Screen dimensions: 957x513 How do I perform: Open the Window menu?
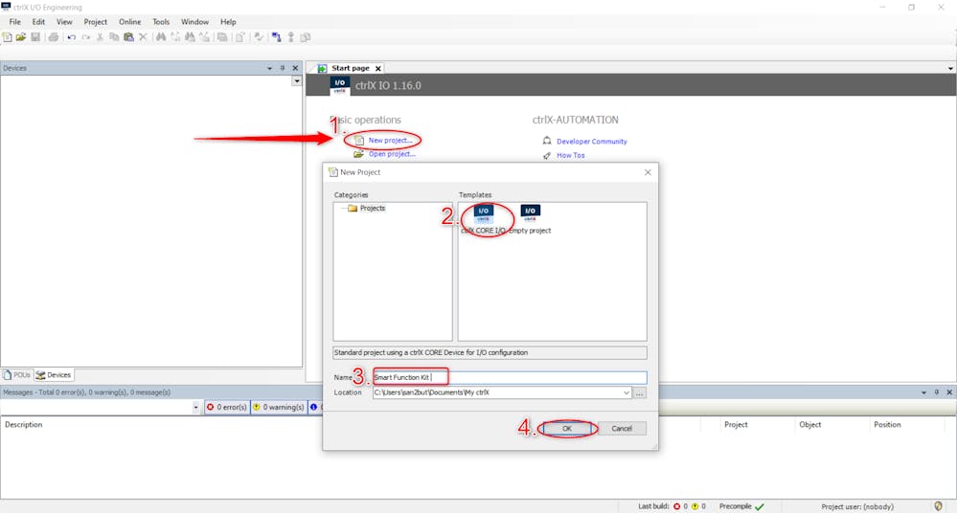click(x=194, y=21)
